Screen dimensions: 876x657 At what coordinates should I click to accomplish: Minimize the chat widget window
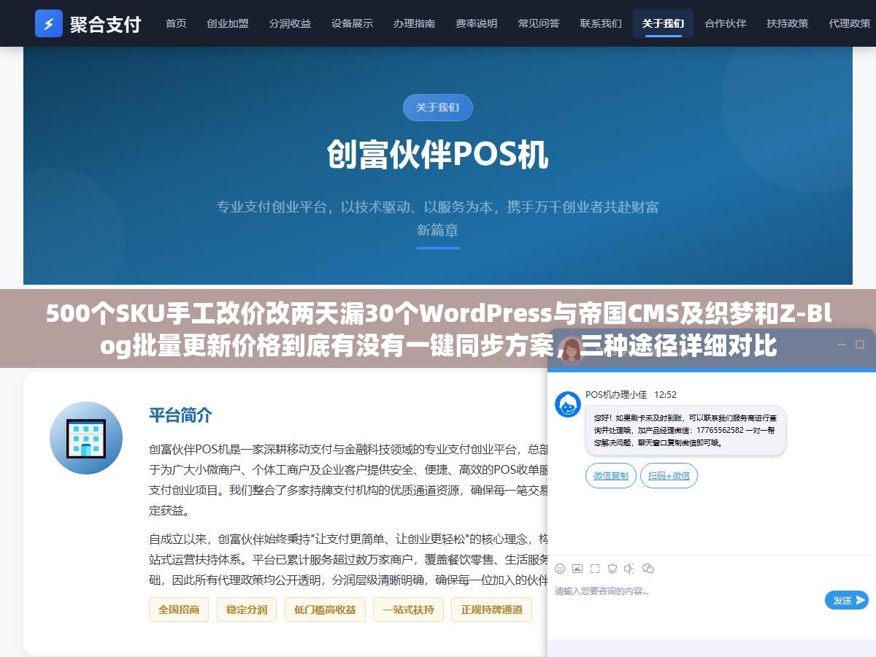tap(840, 345)
